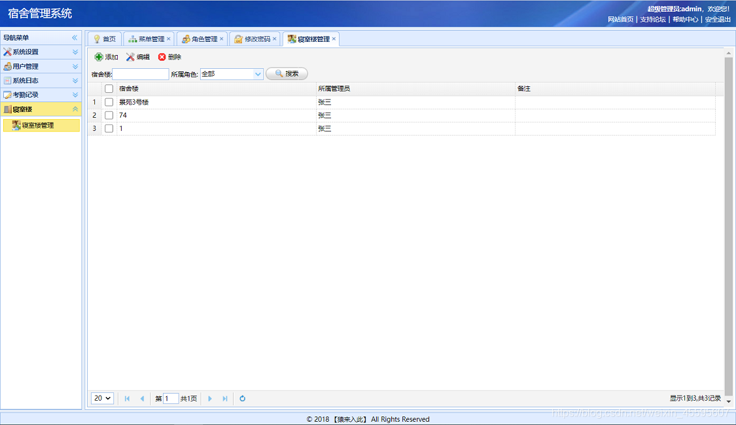Image resolution: width=736 pixels, height=425 pixels.
Task: Open the page size 20 dropdown
Action: coord(102,398)
